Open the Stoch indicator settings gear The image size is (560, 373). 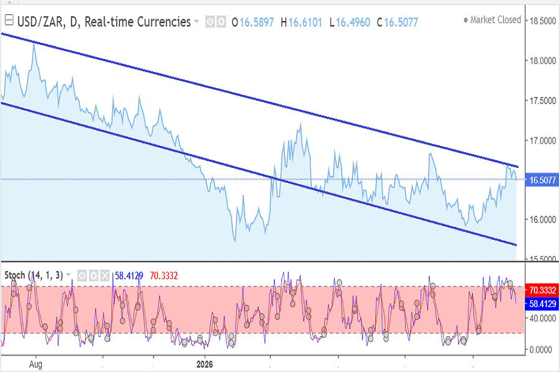[x=93, y=275]
